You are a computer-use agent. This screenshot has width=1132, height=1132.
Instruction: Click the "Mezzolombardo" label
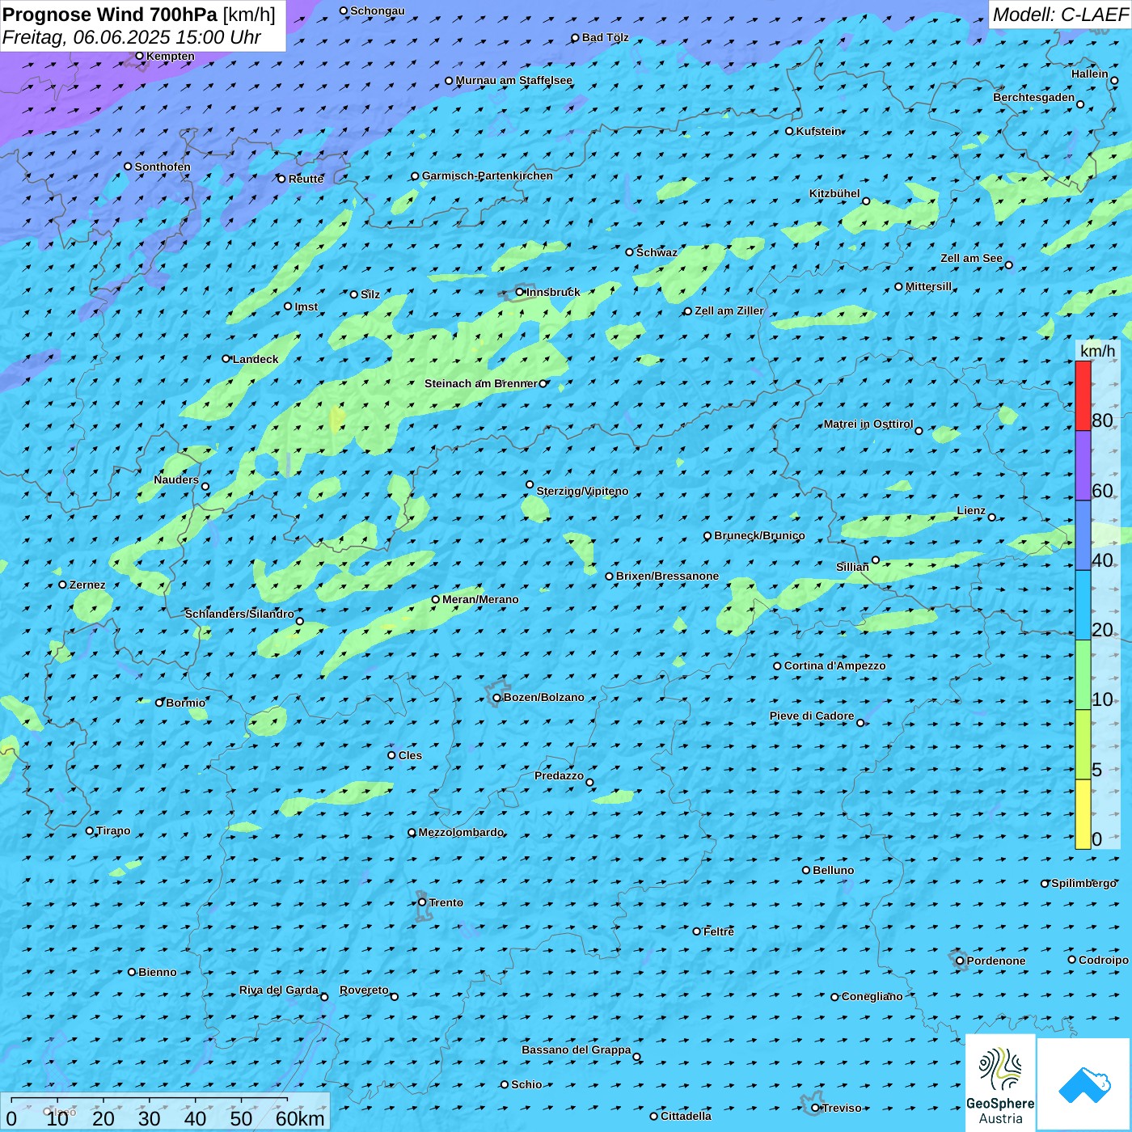point(461,832)
